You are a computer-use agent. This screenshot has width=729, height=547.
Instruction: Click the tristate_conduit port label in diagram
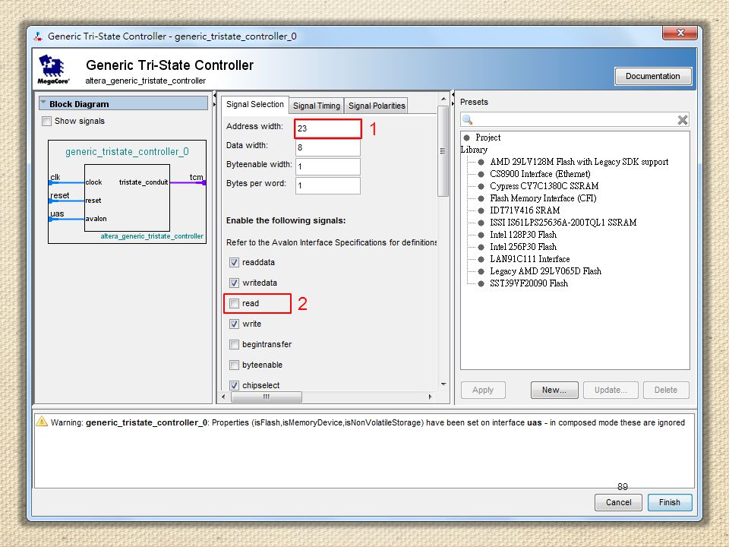144,182
